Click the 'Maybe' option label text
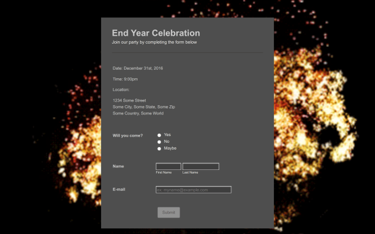 tap(170, 148)
